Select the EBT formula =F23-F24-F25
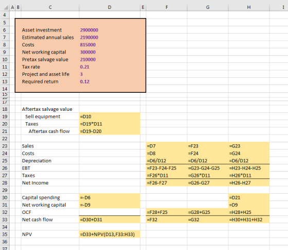 coord(167,168)
